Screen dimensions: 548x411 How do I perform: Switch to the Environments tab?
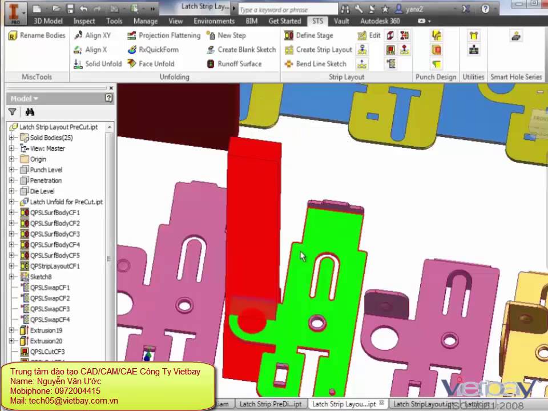click(x=214, y=21)
